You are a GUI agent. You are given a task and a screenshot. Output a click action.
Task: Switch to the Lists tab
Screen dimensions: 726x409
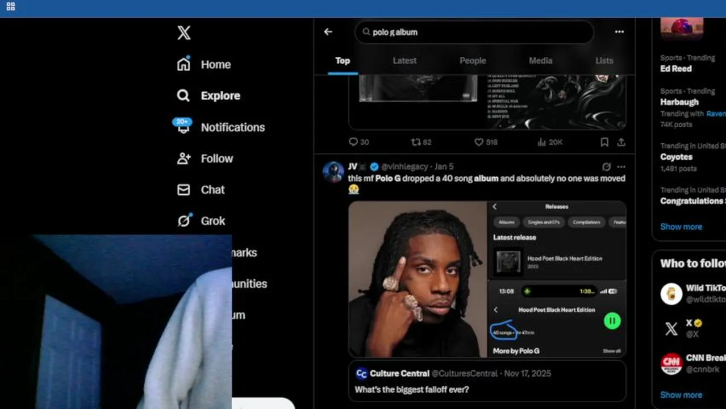[x=604, y=61]
